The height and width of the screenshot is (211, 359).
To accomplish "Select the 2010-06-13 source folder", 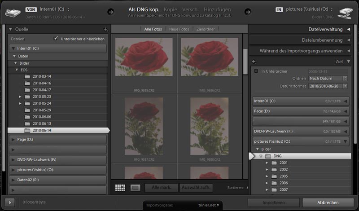I will click(x=58, y=124).
